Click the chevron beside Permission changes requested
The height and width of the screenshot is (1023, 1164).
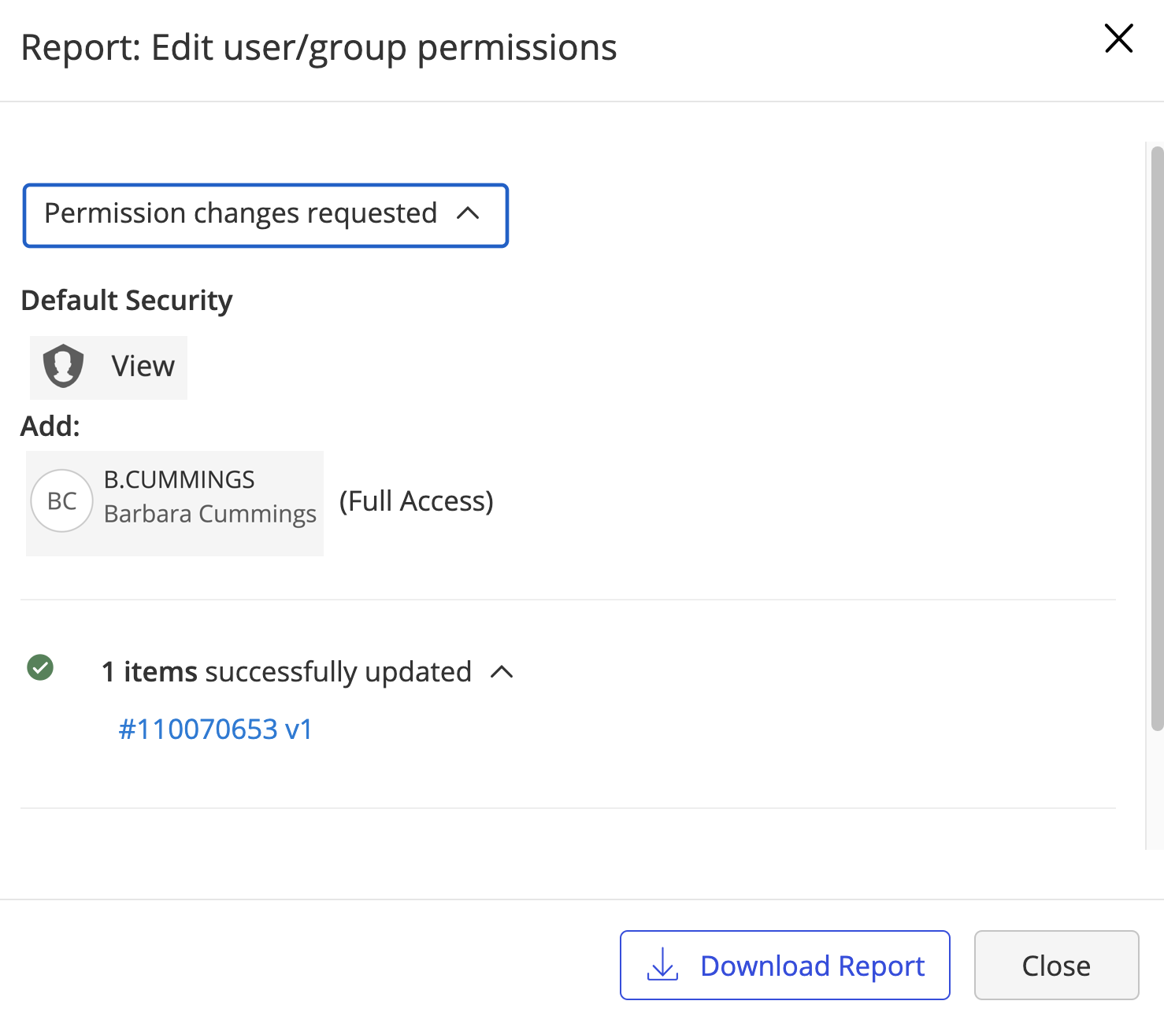point(468,213)
